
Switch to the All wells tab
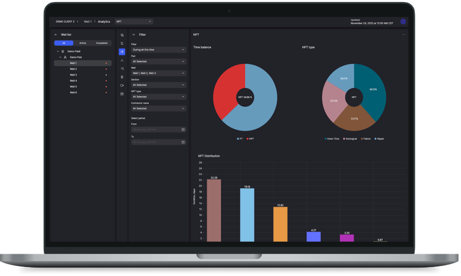click(x=64, y=43)
